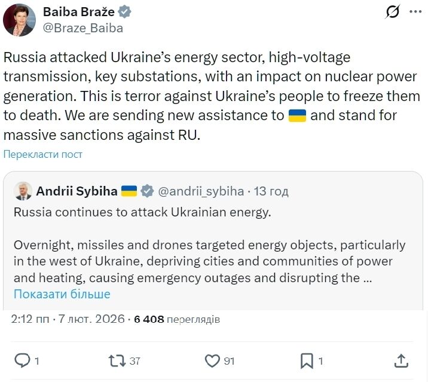Open Baiba Braže's profile picture
Image resolution: width=428 pixels, height=382 pixels.
19,20
